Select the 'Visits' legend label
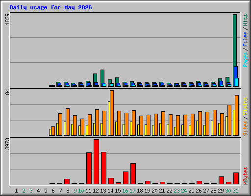251x196 pixels. 246,107
